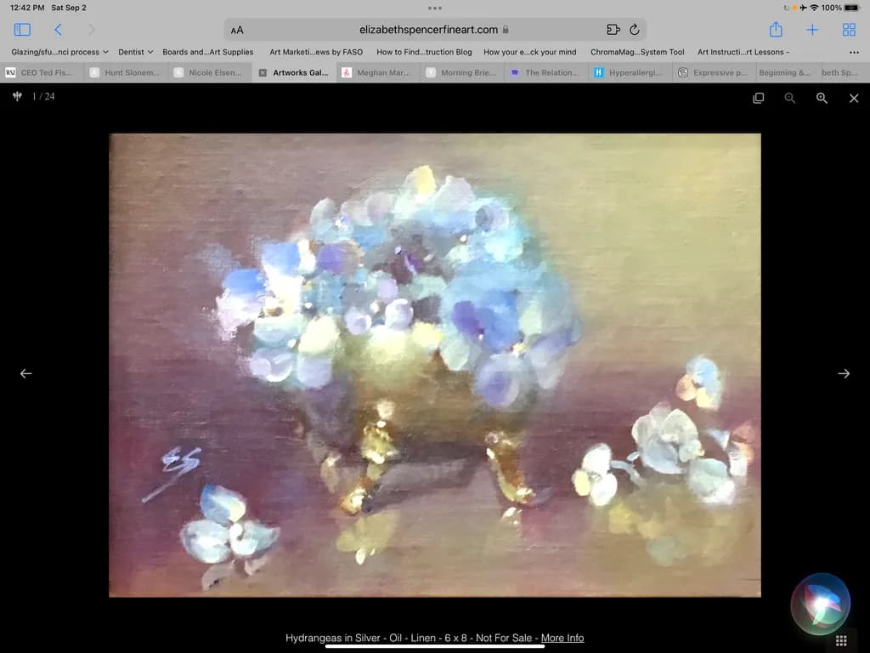Switch to the Nicole Eisen... tab
Viewport: 870px width, 653px height.
[x=210, y=73]
